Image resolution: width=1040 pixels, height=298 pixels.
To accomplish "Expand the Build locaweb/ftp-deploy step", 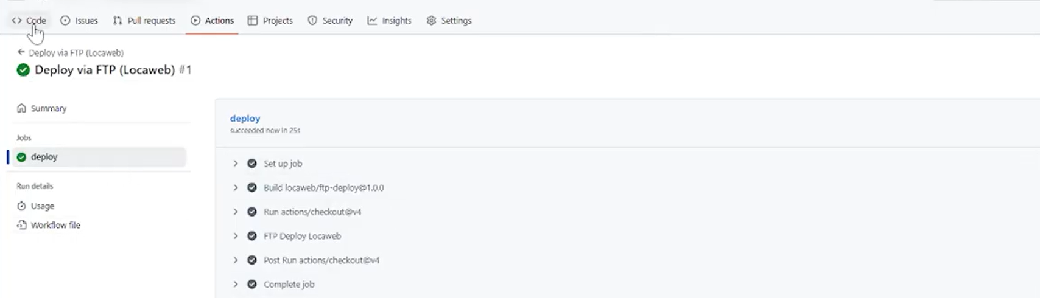I will [x=236, y=188].
